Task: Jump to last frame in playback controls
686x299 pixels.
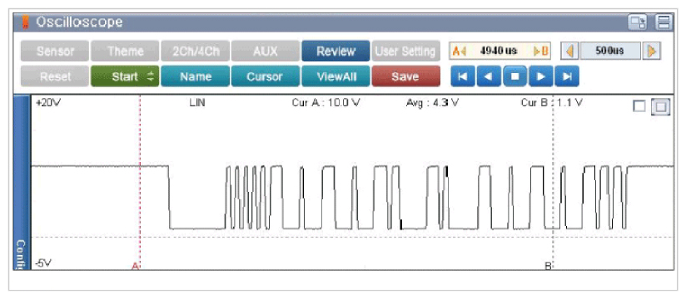Action: [x=568, y=76]
